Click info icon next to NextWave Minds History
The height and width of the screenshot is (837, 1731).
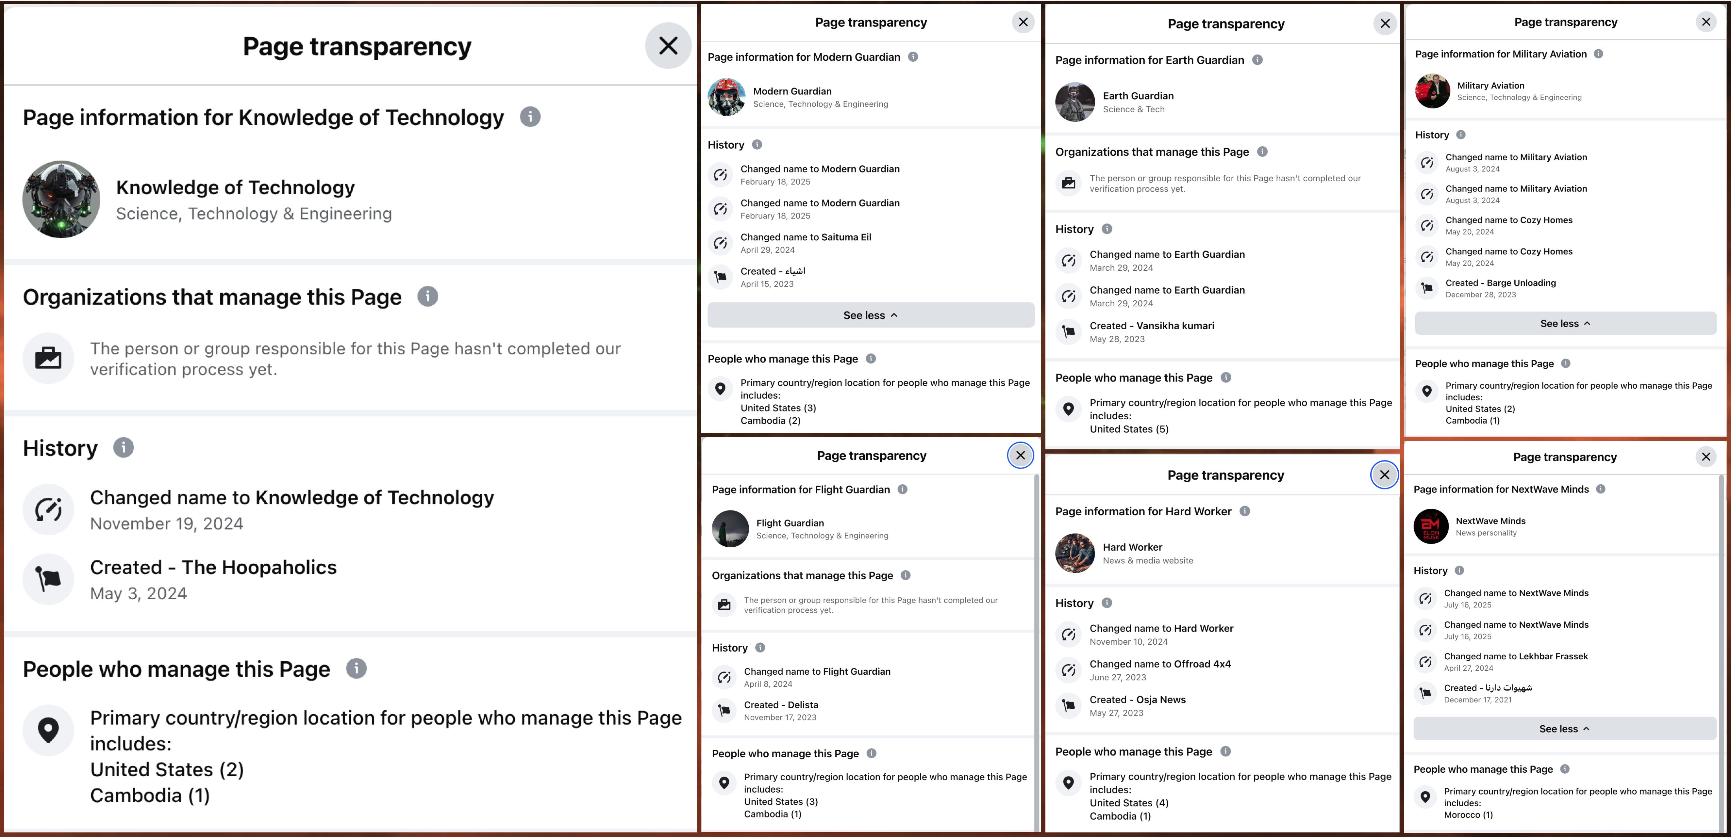point(1459,570)
